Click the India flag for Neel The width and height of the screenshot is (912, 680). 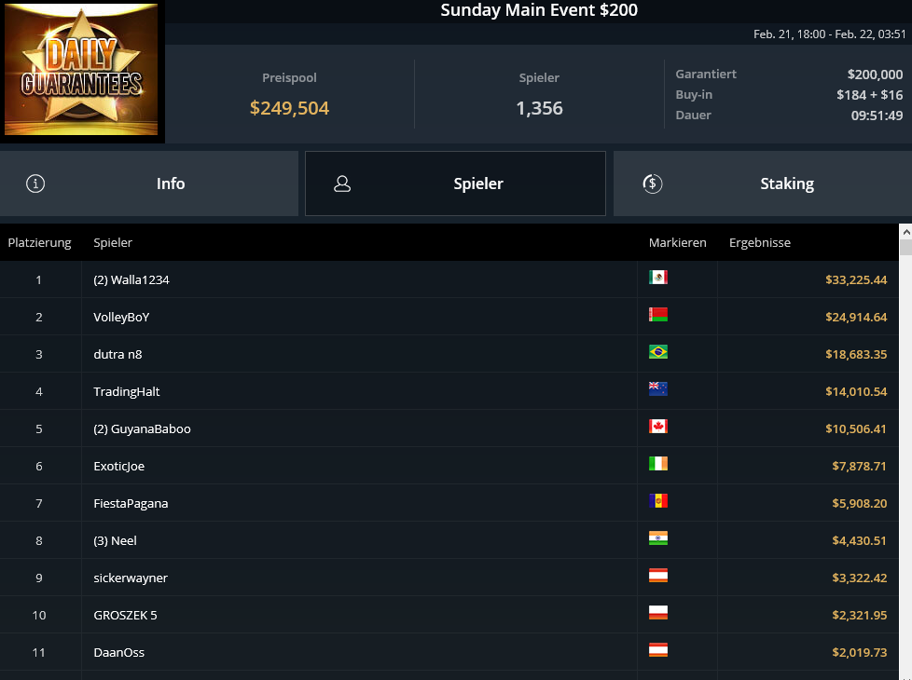[658, 537]
